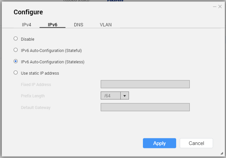Focus the Default Gateway text field
The image size is (226, 158).
coord(145,107)
